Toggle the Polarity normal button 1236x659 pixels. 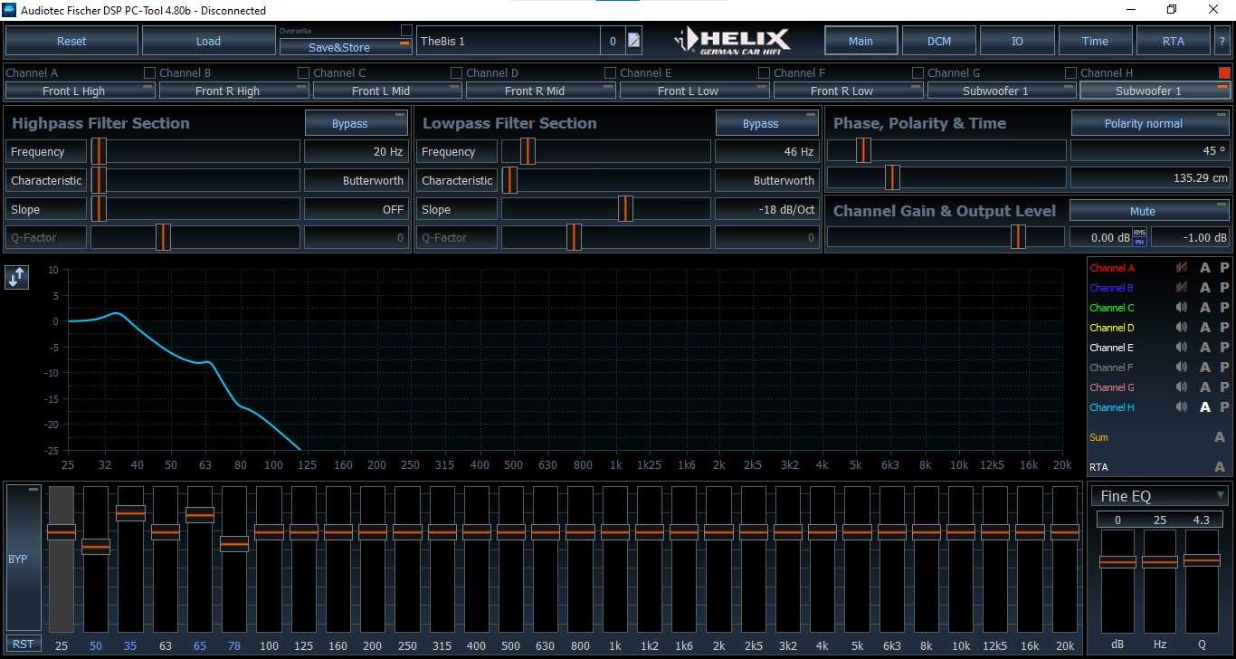click(x=1151, y=123)
